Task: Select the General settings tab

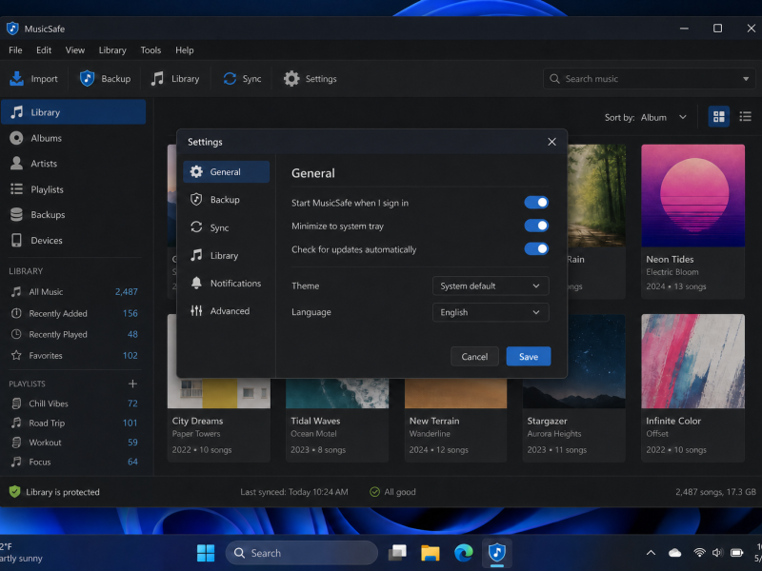Action: (227, 172)
